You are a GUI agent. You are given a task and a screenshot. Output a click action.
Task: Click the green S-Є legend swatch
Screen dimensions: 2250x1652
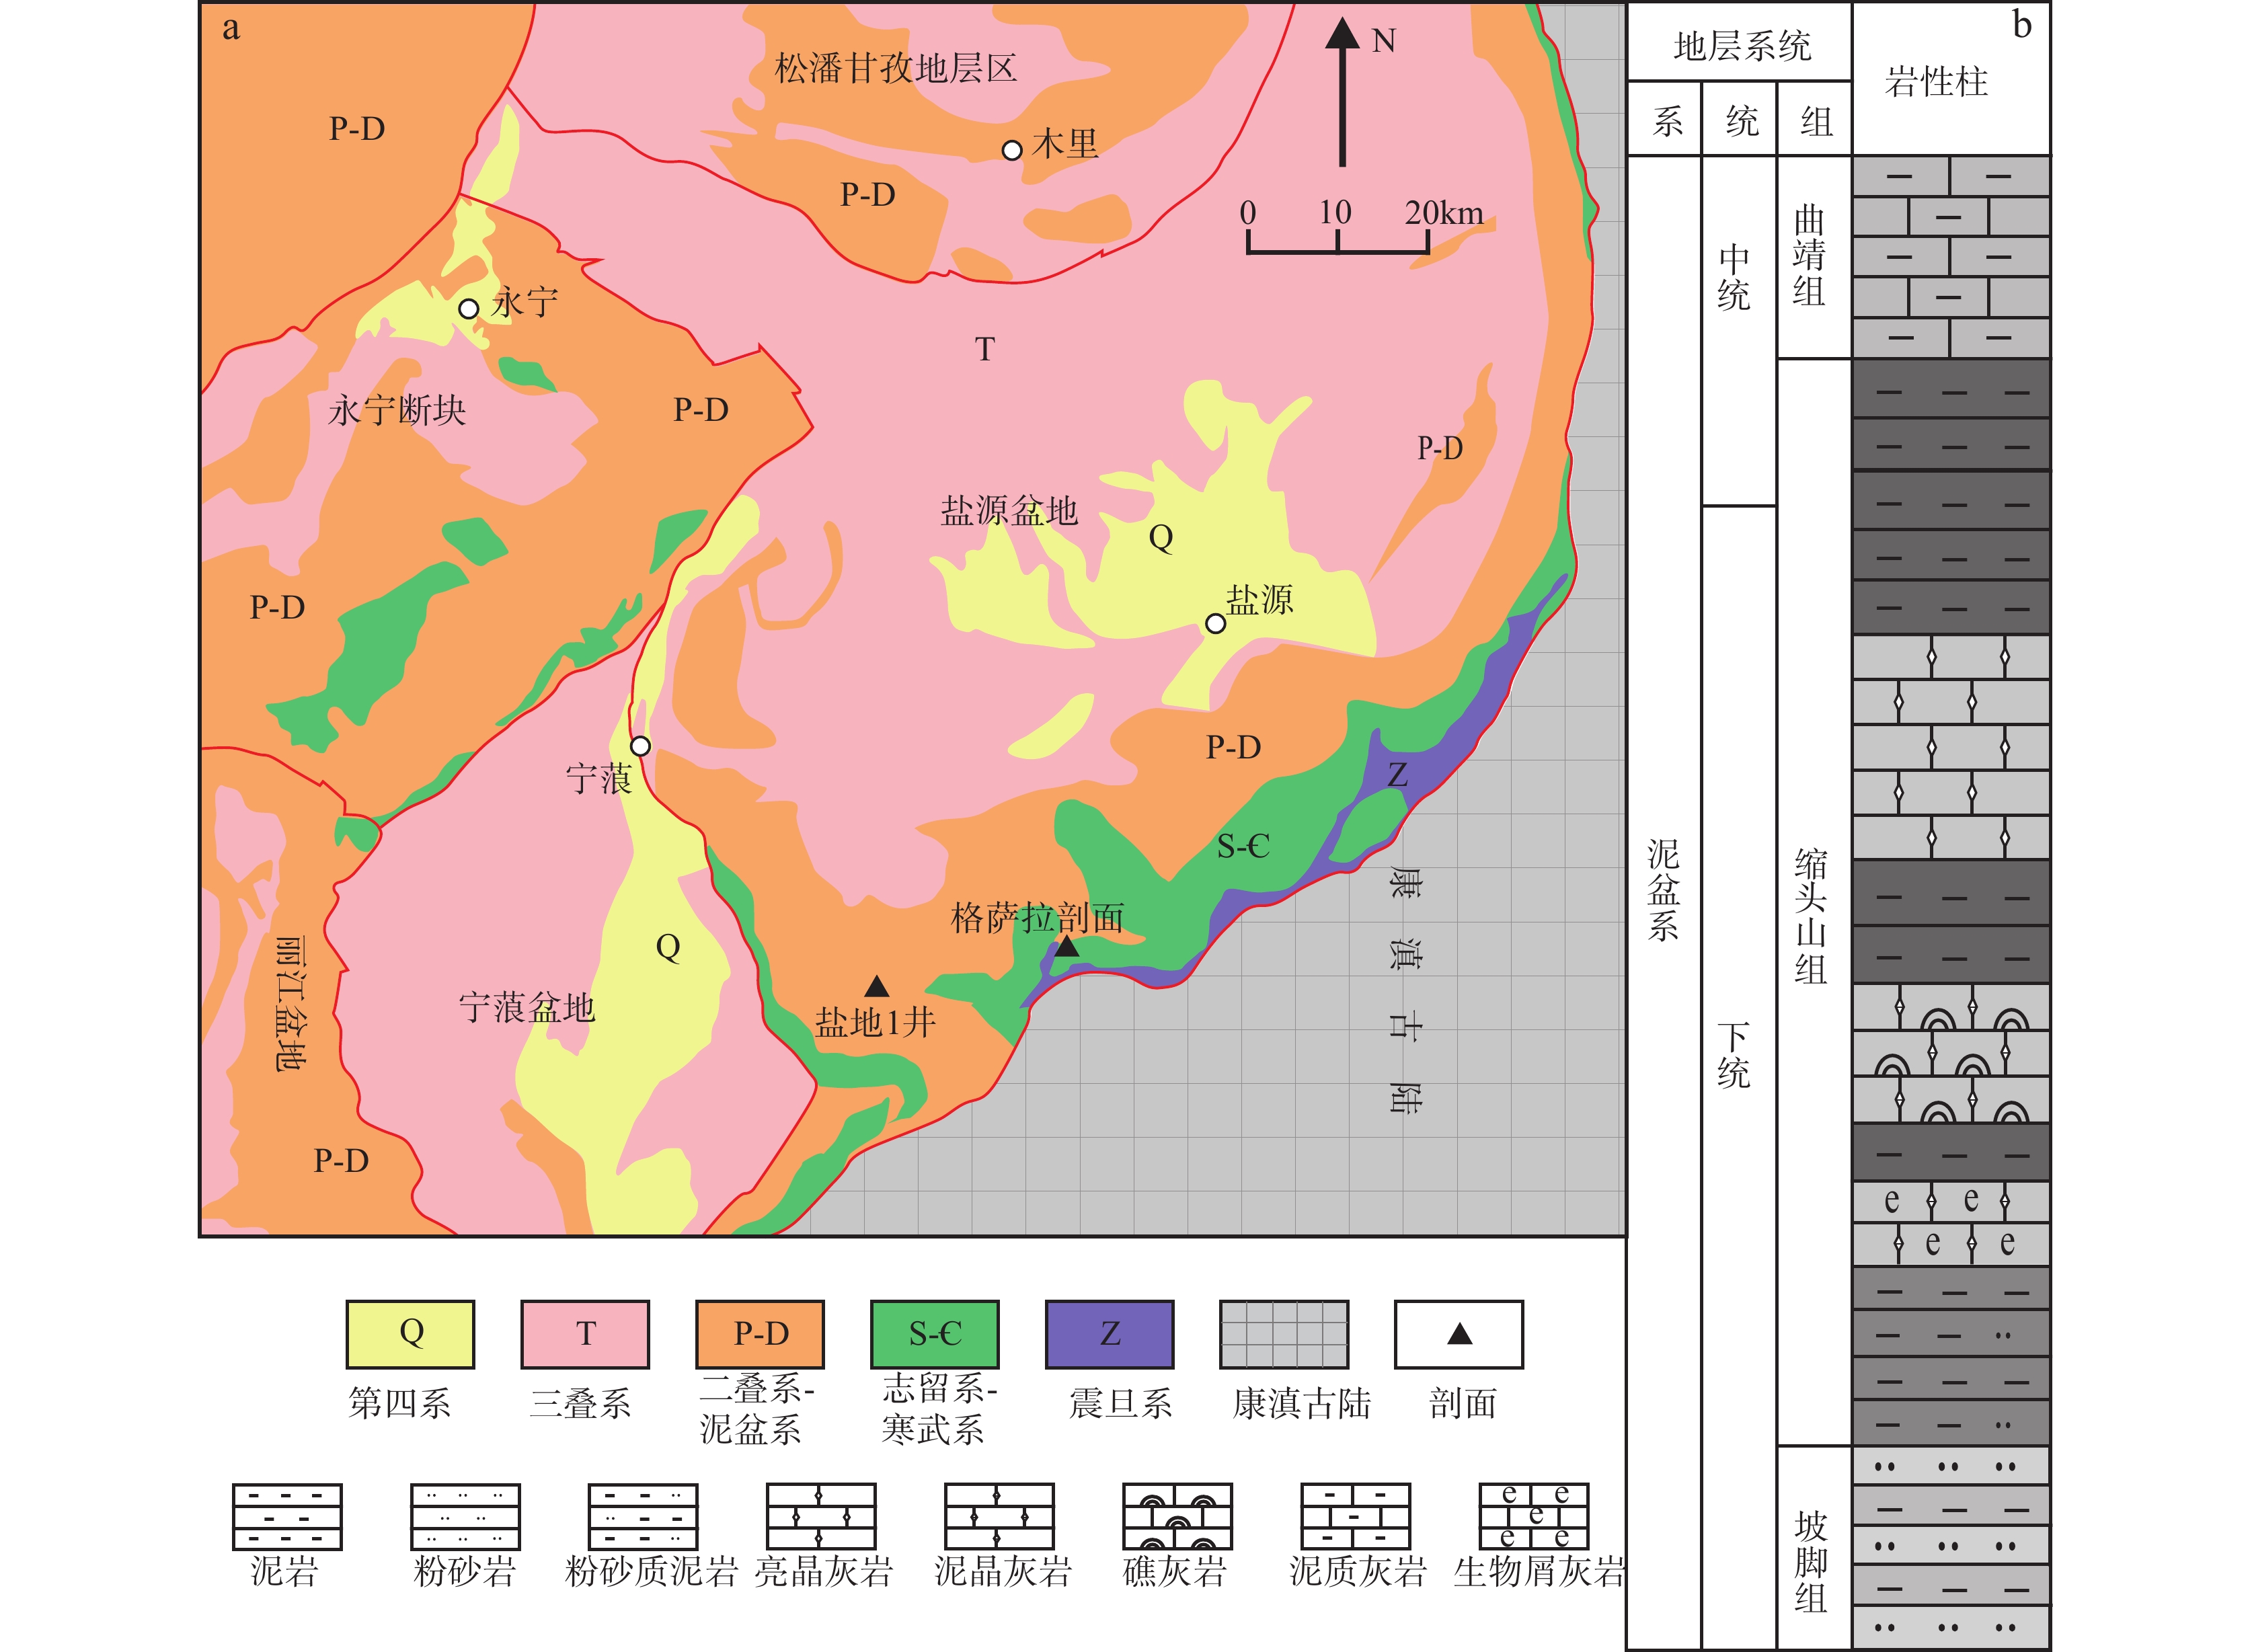(934, 1334)
